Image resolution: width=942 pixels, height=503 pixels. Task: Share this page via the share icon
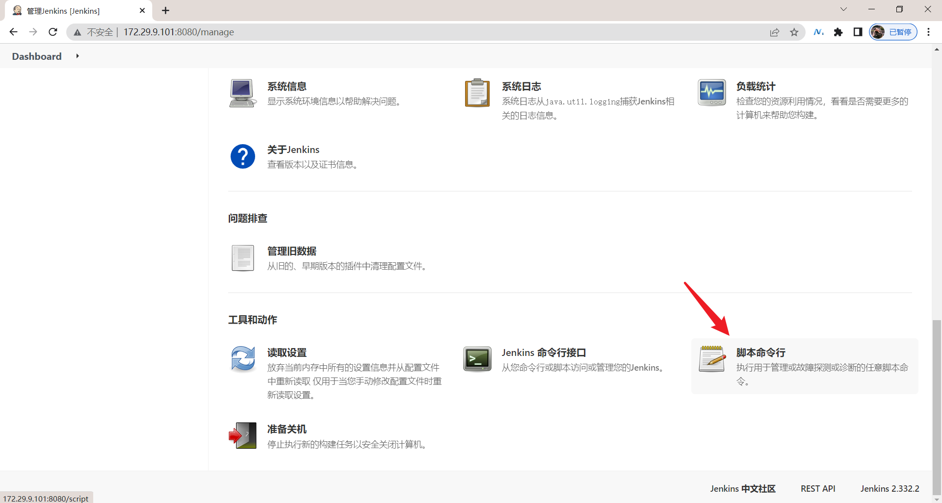click(775, 32)
